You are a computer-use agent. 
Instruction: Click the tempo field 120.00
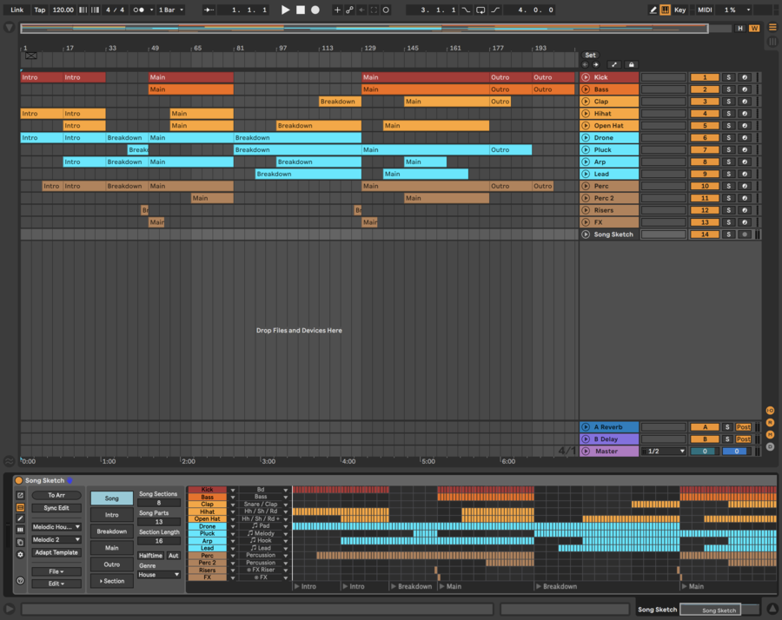click(63, 10)
